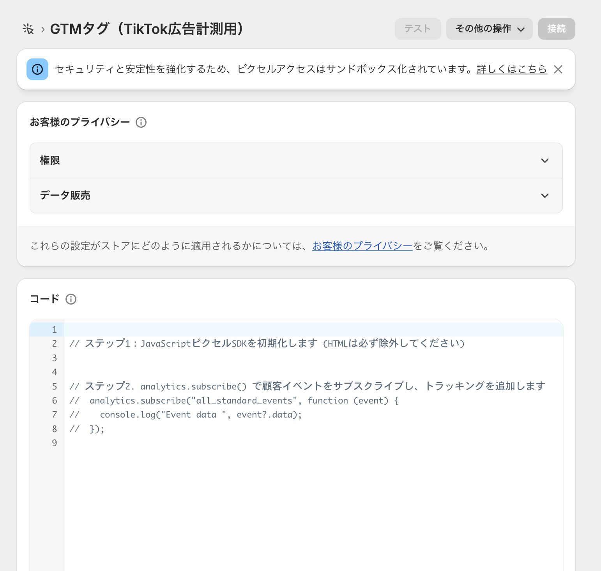This screenshot has height=571, width=601.
Task: Click line number 3 in code gutter
Action: (x=55, y=358)
